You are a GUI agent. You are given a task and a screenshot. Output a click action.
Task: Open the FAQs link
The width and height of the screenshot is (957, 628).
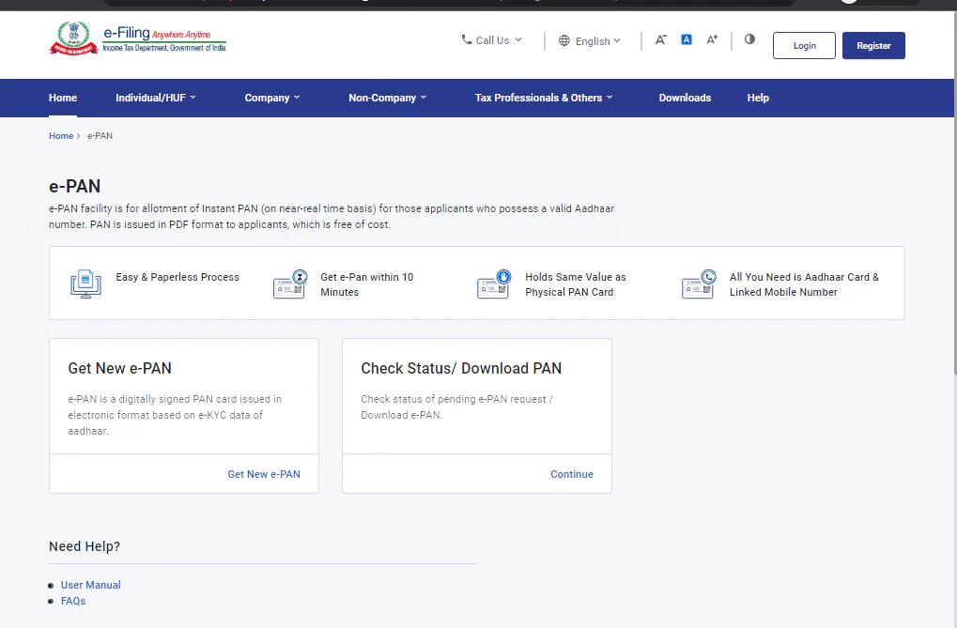[73, 601]
